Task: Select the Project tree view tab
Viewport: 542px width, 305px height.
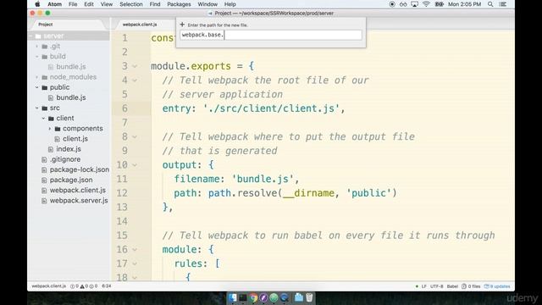Action: pos(46,25)
